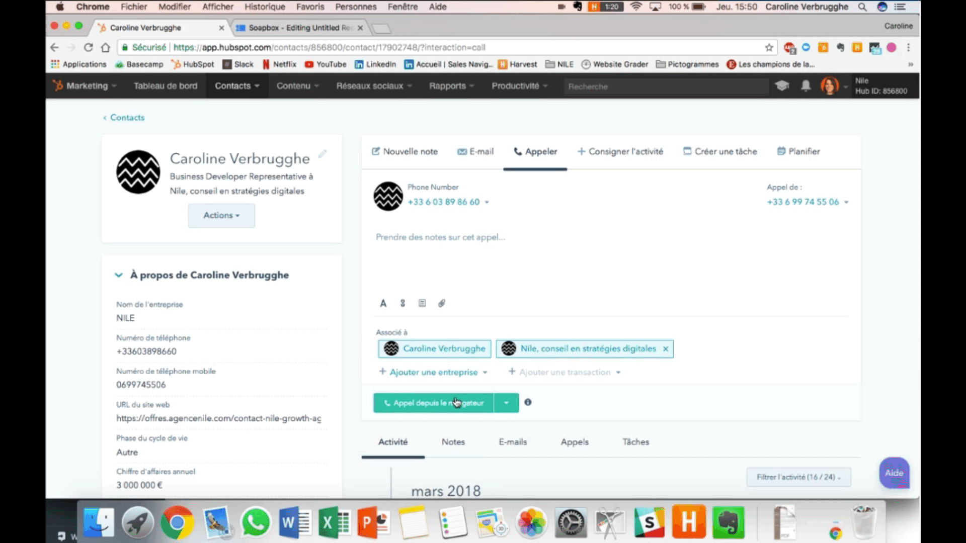Expand the Actions dropdown

tap(221, 215)
